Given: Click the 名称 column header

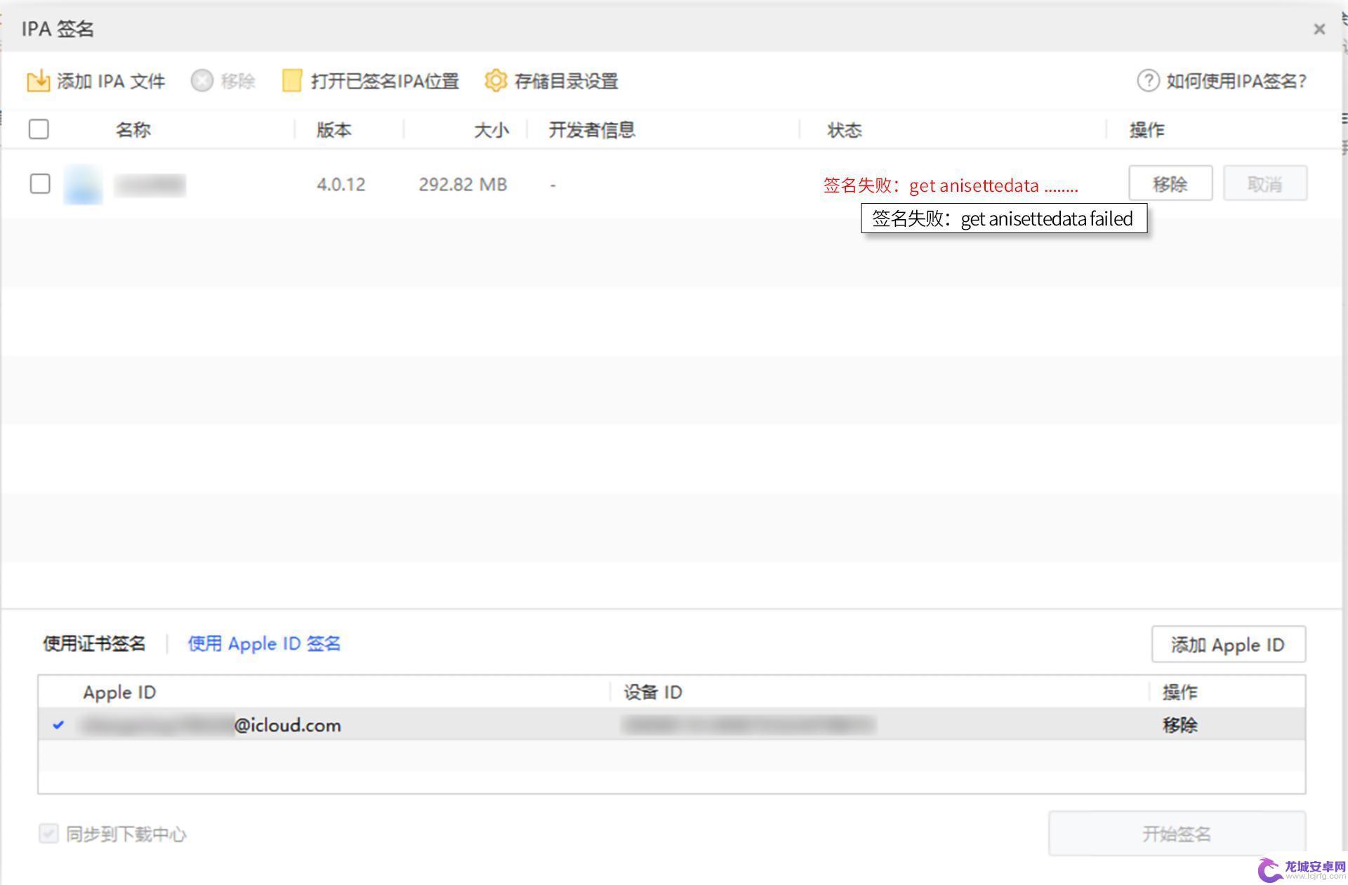Looking at the screenshot, I should [x=133, y=130].
